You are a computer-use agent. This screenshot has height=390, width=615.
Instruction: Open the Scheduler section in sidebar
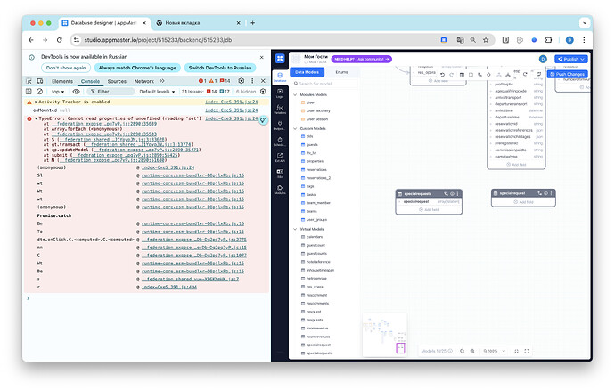(x=280, y=141)
